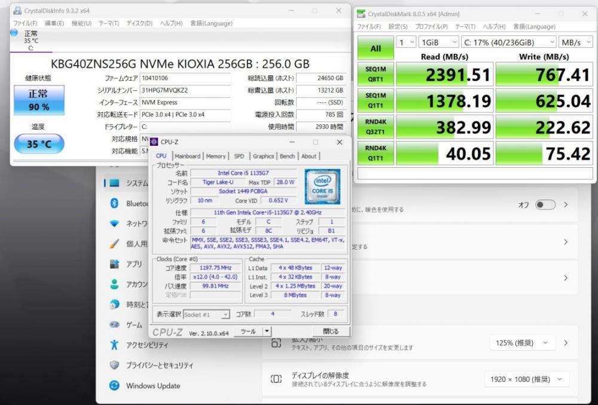Click the empty comment field in CrystalDiskMark
Viewport: 598px width, 405px height.
475,173
